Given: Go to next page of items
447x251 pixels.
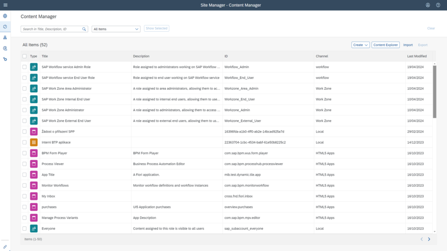Looking at the screenshot, I should pos(429,239).
